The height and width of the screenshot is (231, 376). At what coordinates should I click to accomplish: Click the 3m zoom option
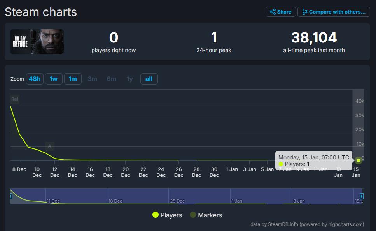(92, 79)
